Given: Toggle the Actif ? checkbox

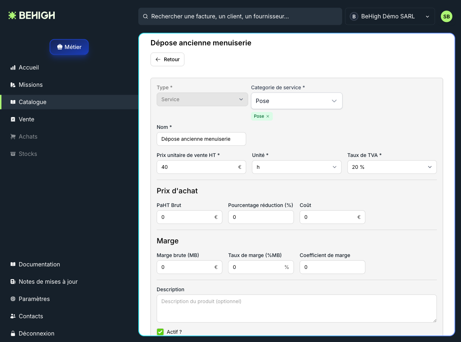Looking at the screenshot, I should pos(160,332).
